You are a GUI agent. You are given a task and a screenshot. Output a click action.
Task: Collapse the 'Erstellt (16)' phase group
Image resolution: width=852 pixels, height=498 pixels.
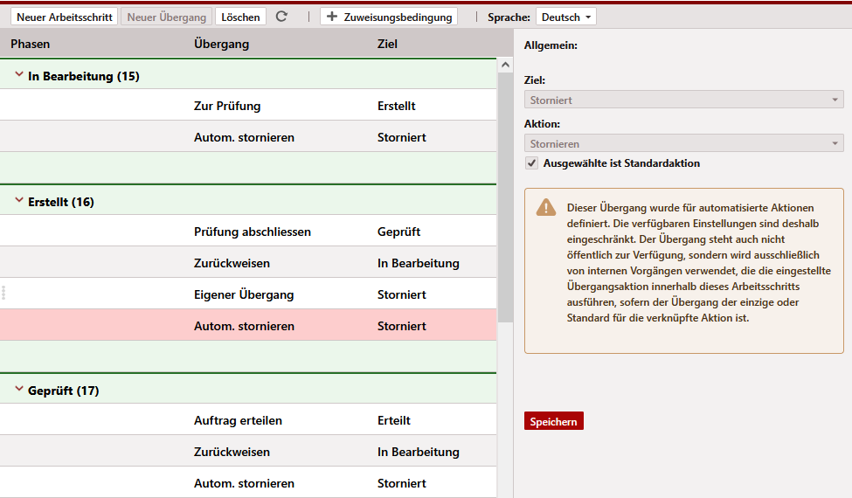pos(19,201)
